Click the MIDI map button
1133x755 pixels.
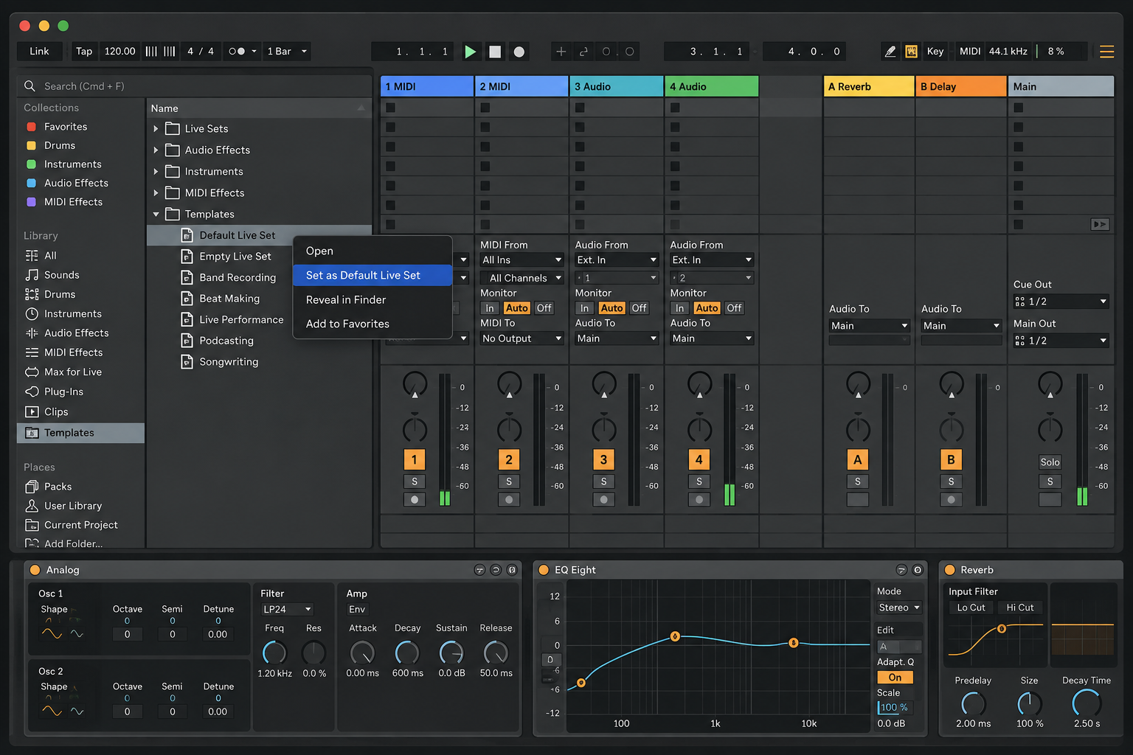click(x=969, y=52)
